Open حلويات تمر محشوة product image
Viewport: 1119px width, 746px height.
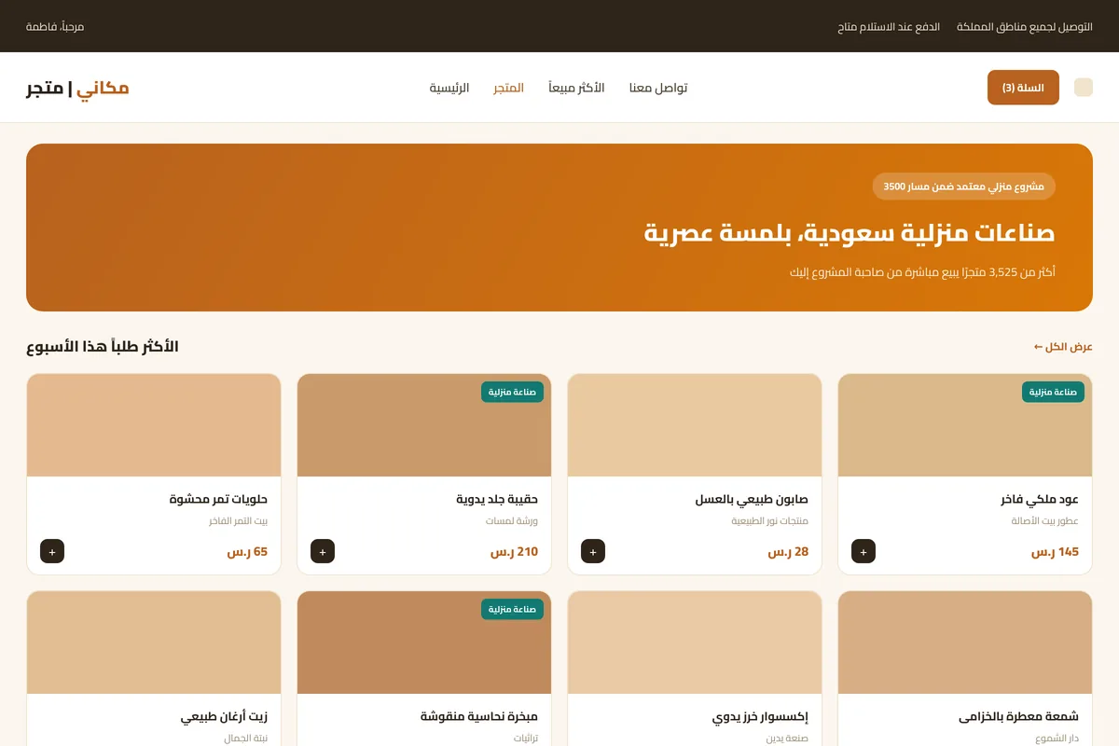154,425
